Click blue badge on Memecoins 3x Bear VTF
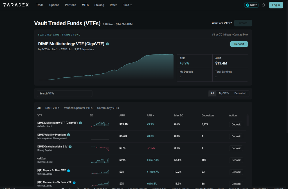The width and height of the screenshot is (288, 189). click(x=74, y=183)
